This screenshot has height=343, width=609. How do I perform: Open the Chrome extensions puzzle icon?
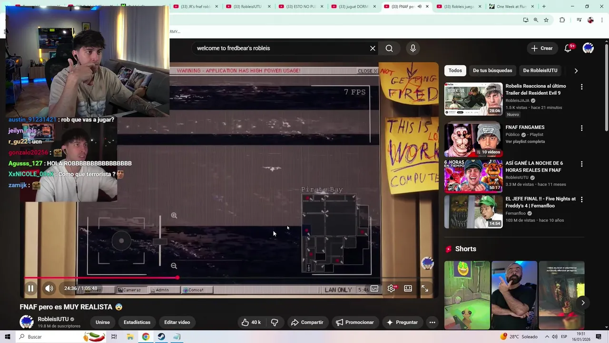click(x=562, y=20)
